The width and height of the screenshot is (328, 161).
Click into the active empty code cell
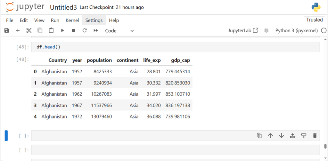[x=141, y=136]
